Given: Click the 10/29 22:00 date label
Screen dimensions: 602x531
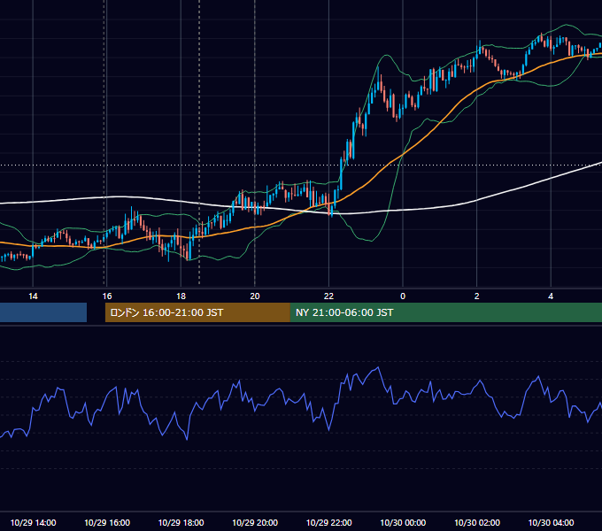Looking at the screenshot, I should point(328,522).
